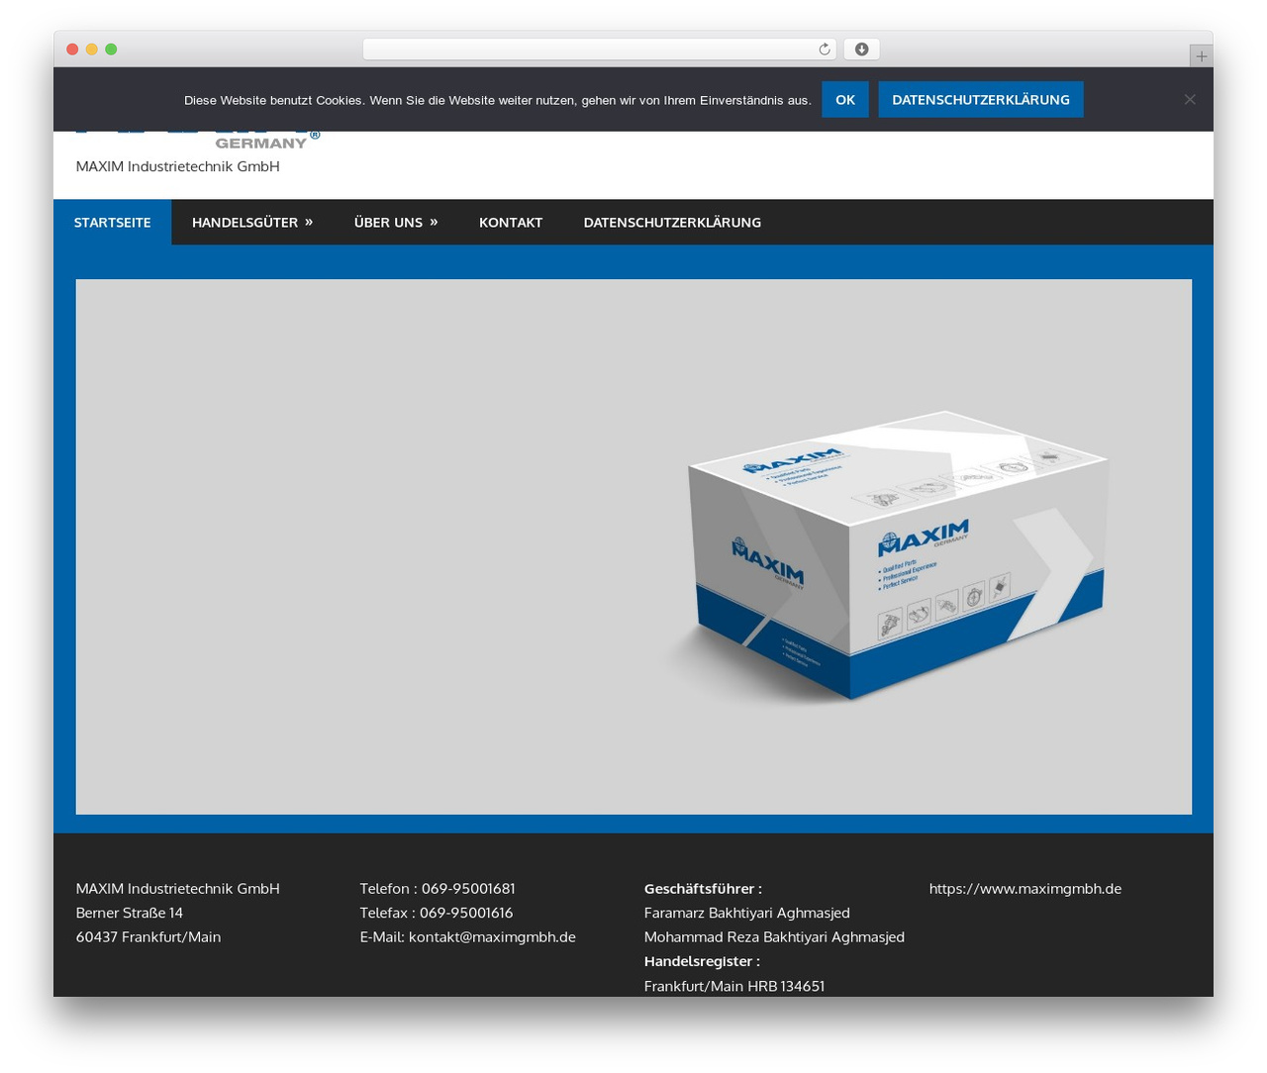Image resolution: width=1267 pixels, height=1073 pixels.
Task: Click the name Mohammad Reza Bakhtiyari Aghmasjed
Action: click(774, 936)
